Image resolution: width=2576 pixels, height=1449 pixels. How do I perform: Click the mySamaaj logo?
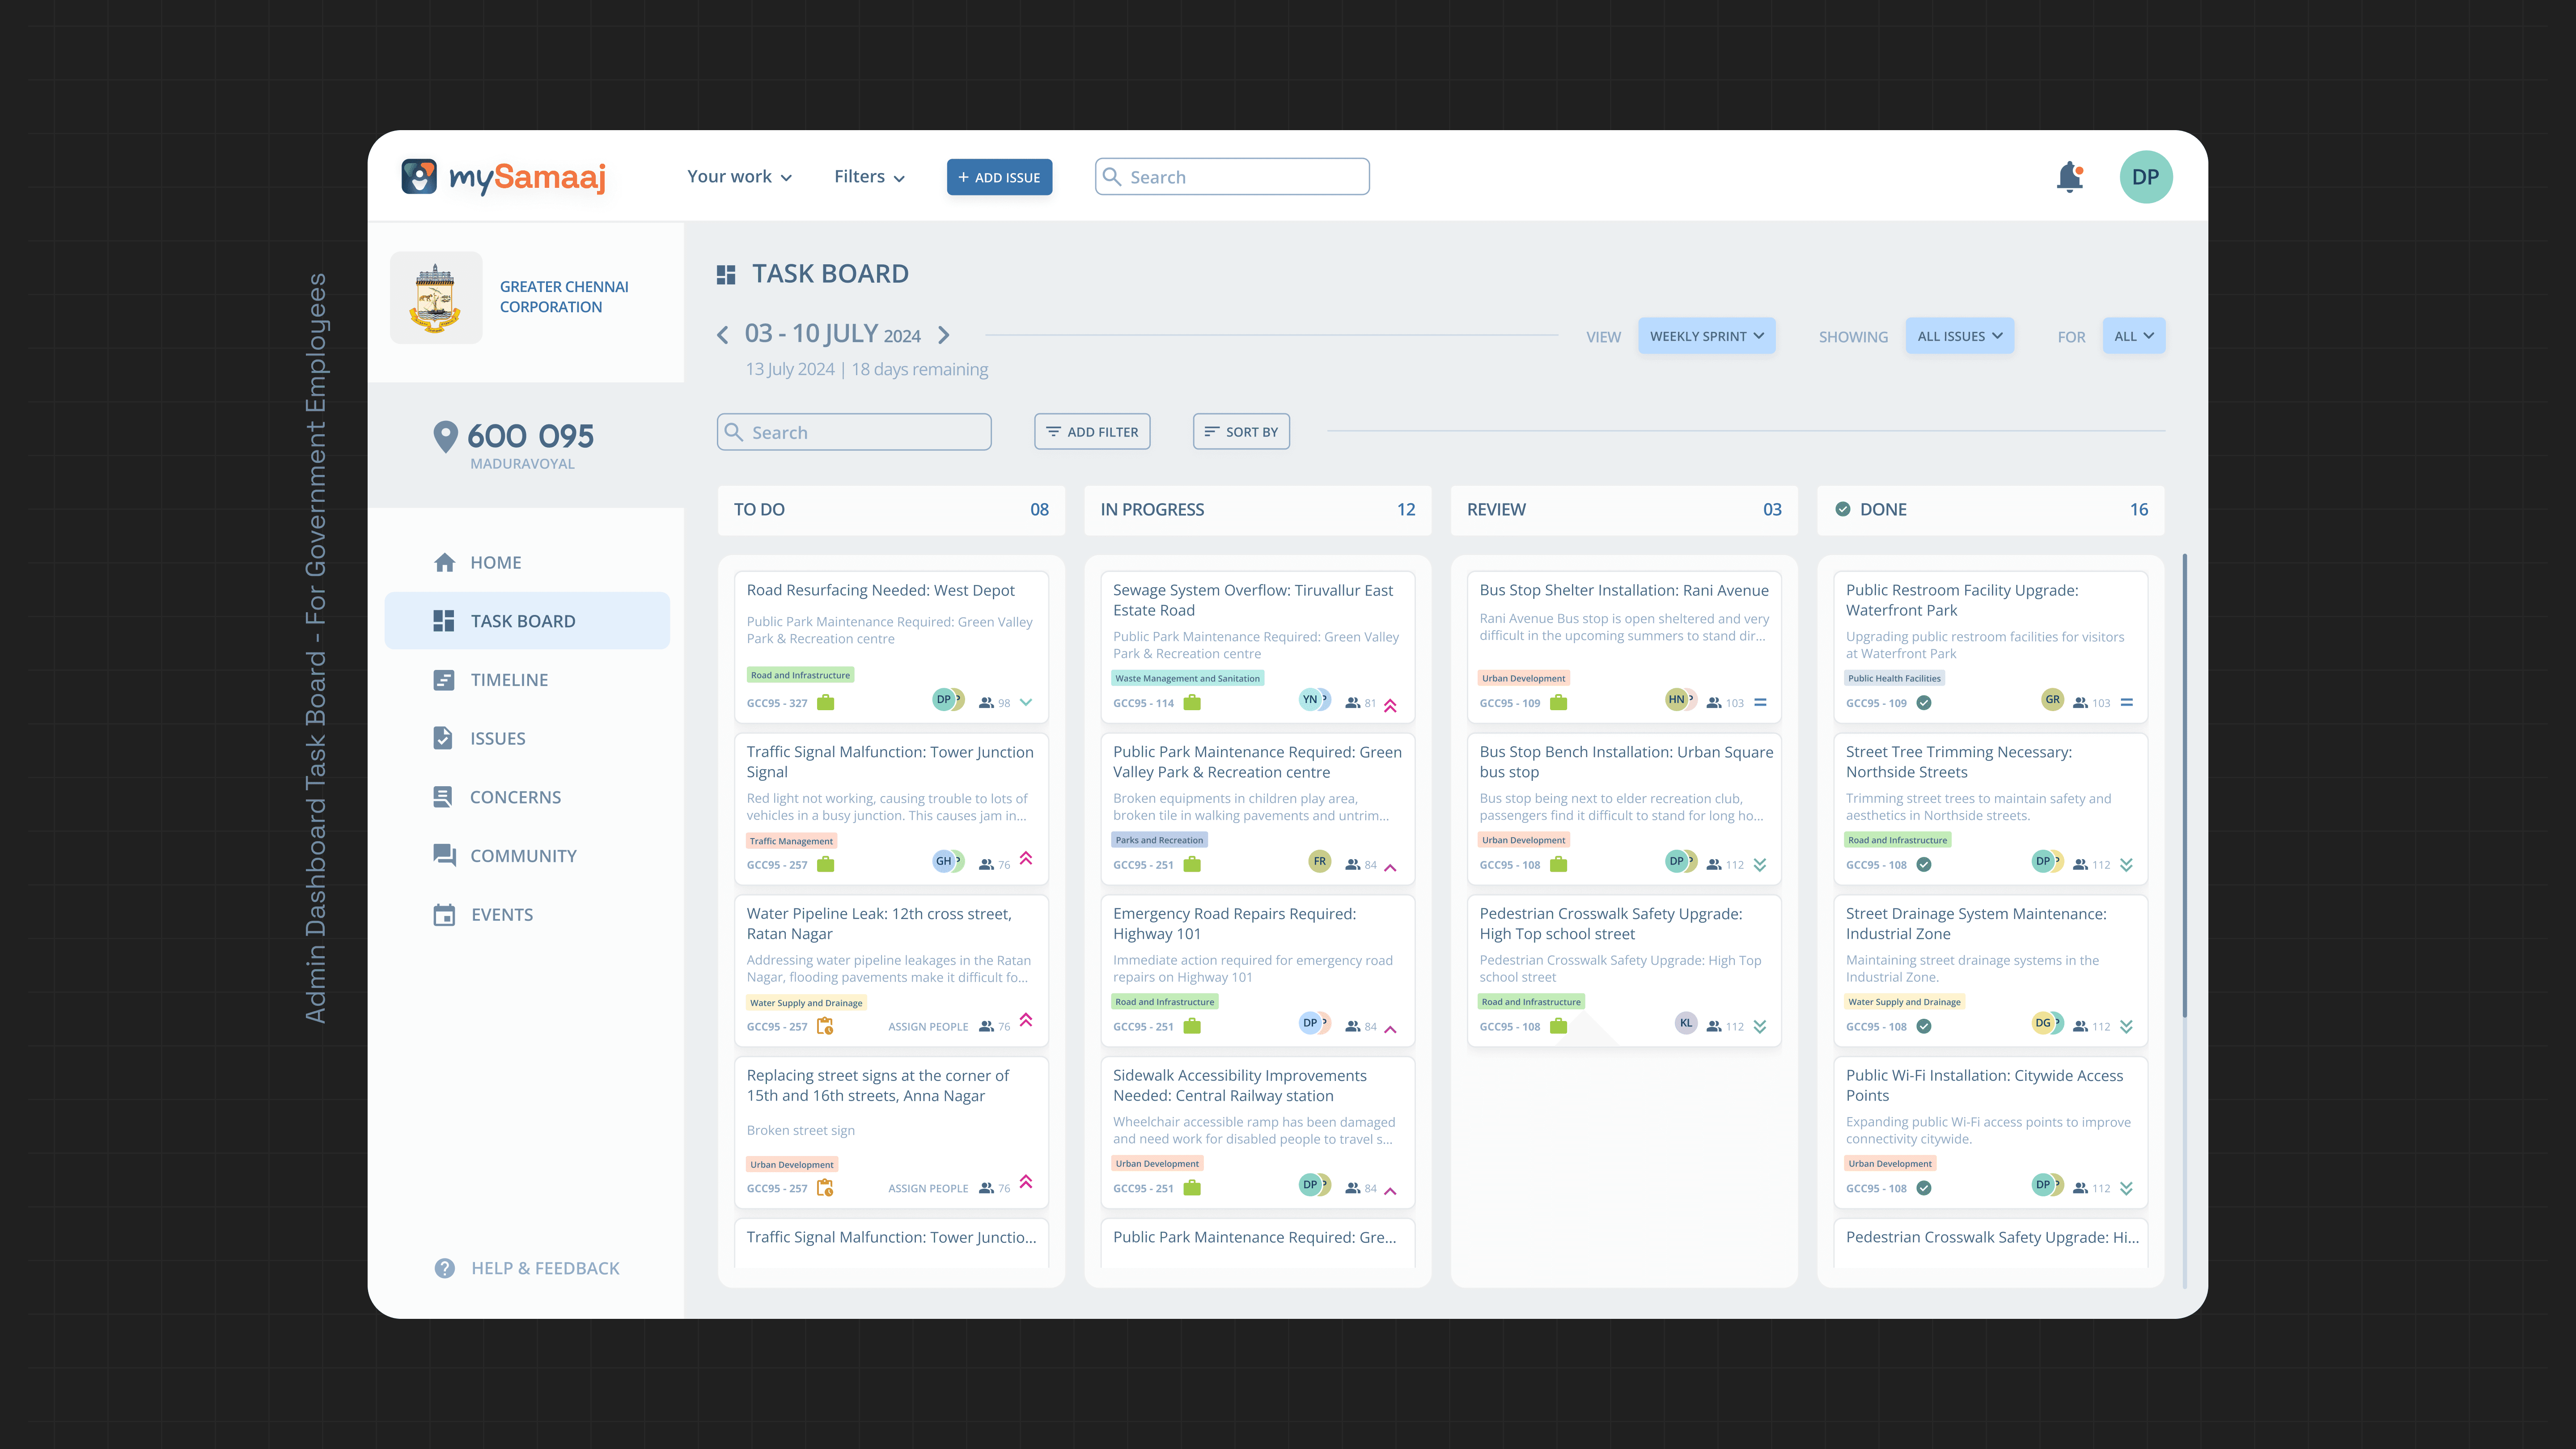503,177
